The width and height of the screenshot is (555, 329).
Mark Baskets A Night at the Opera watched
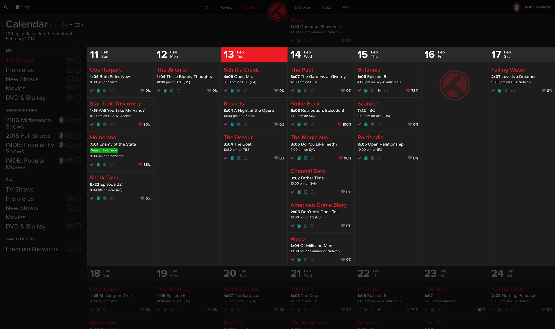[225, 124]
